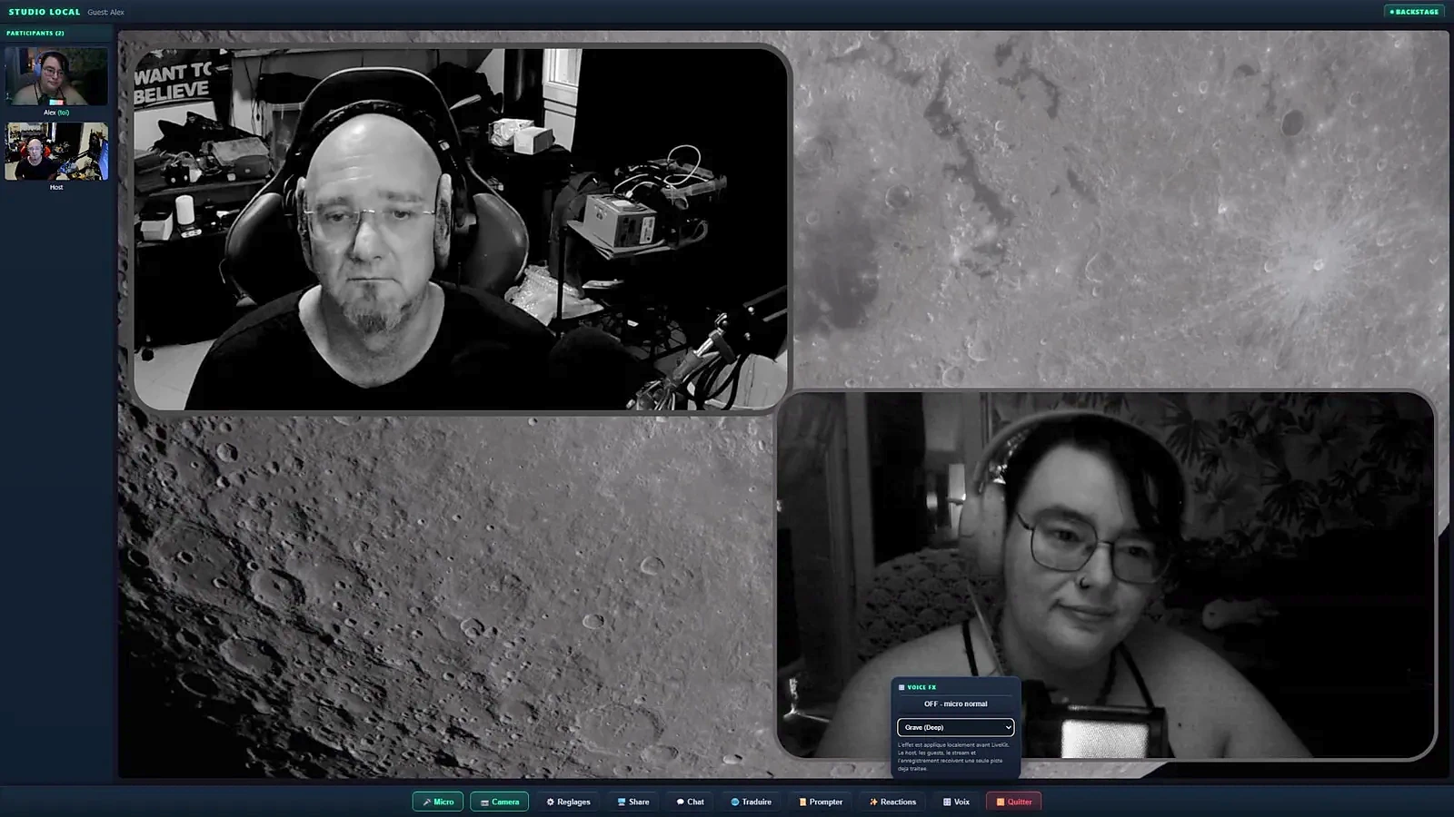
Task: Click the red Quitter button
Action: coord(1013,802)
